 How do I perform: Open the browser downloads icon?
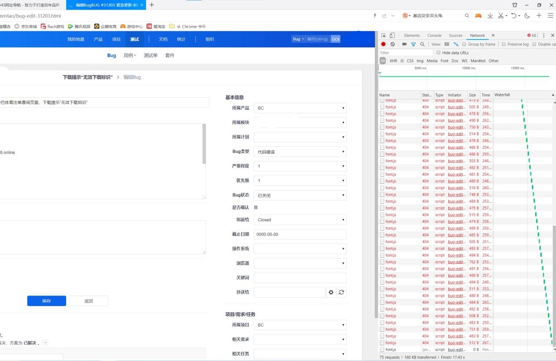coord(490,16)
